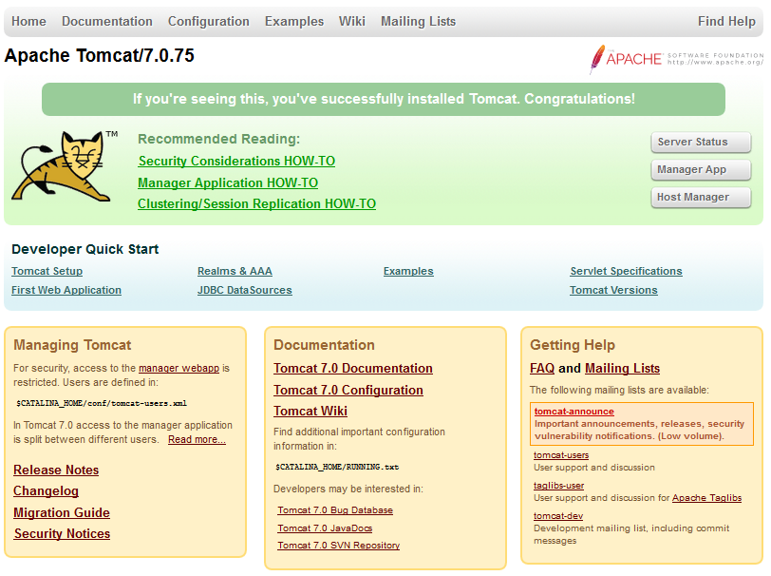Click the Read more... link

click(x=197, y=440)
